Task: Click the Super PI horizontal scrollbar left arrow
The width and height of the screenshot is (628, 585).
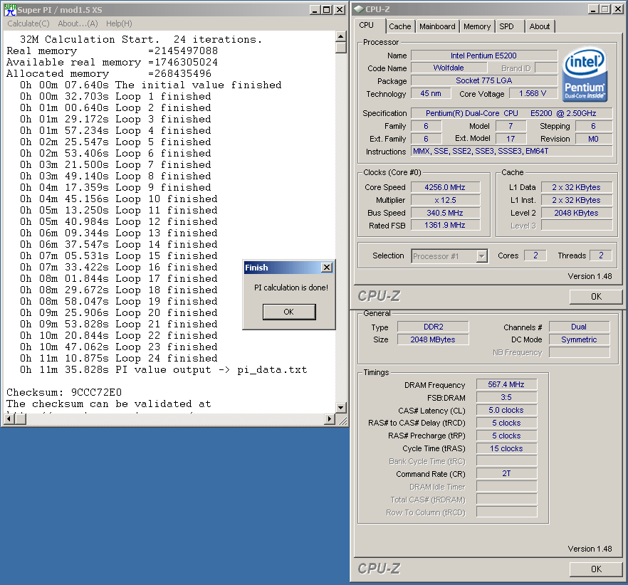Action: (9, 419)
